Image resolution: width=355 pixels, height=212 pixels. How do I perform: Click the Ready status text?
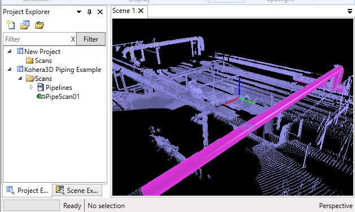pyautogui.click(x=72, y=206)
